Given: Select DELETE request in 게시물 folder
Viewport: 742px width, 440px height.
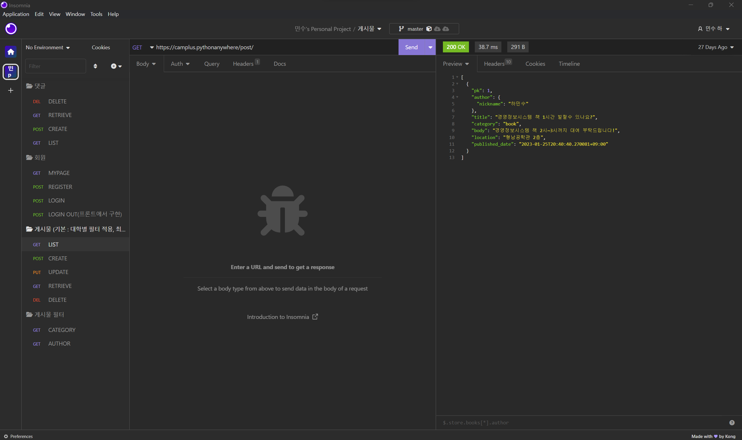Looking at the screenshot, I should point(75,300).
